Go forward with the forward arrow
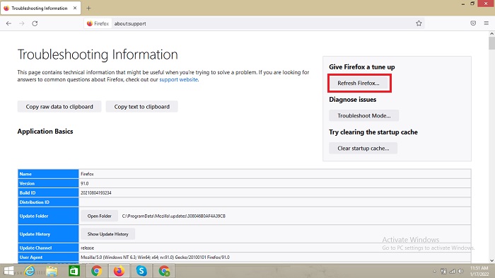The height and width of the screenshot is (278, 495). click(22, 23)
